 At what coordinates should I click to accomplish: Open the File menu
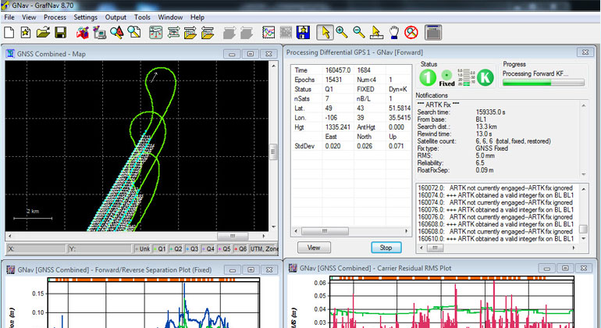(x=9, y=17)
